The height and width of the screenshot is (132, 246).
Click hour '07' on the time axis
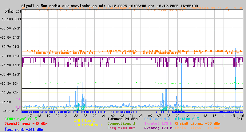tap(159, 116)
